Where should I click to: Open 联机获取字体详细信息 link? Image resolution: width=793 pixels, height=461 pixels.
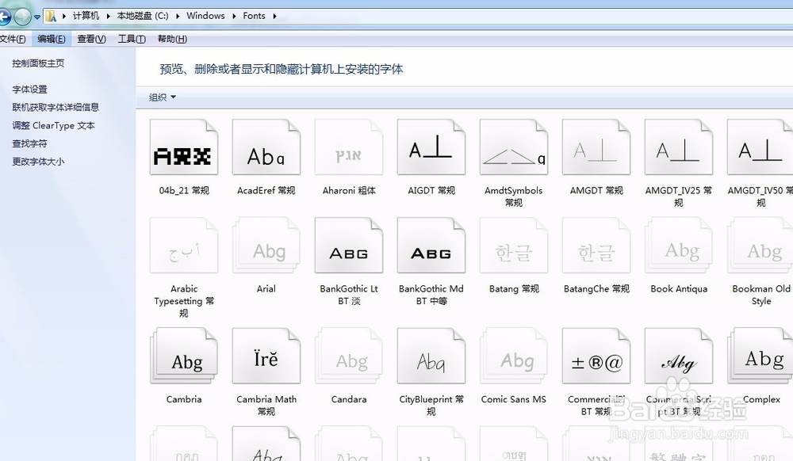(56, 108)
